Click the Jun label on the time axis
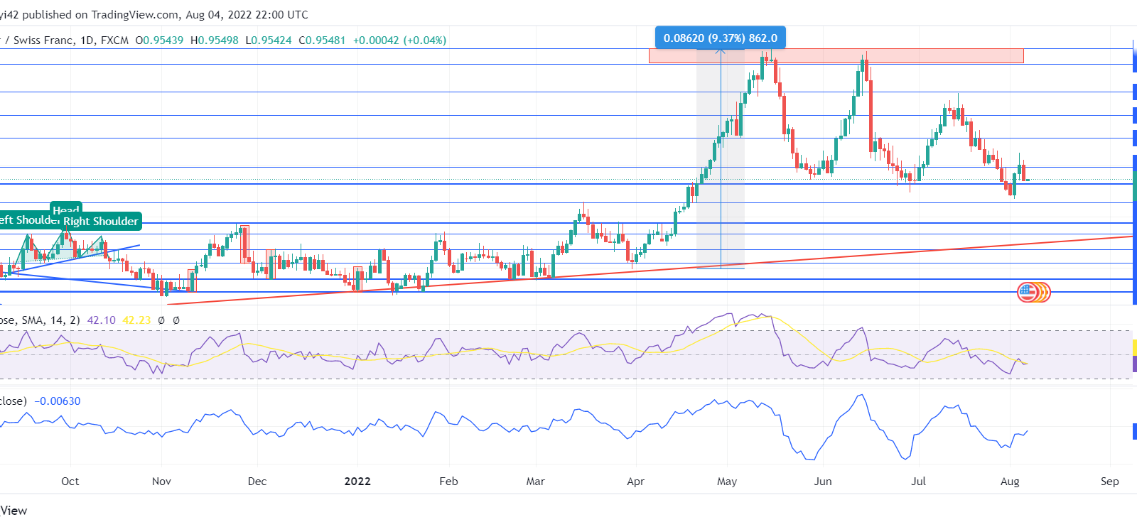This screenshot has height=527, width=1137. [x=823, y=482]
